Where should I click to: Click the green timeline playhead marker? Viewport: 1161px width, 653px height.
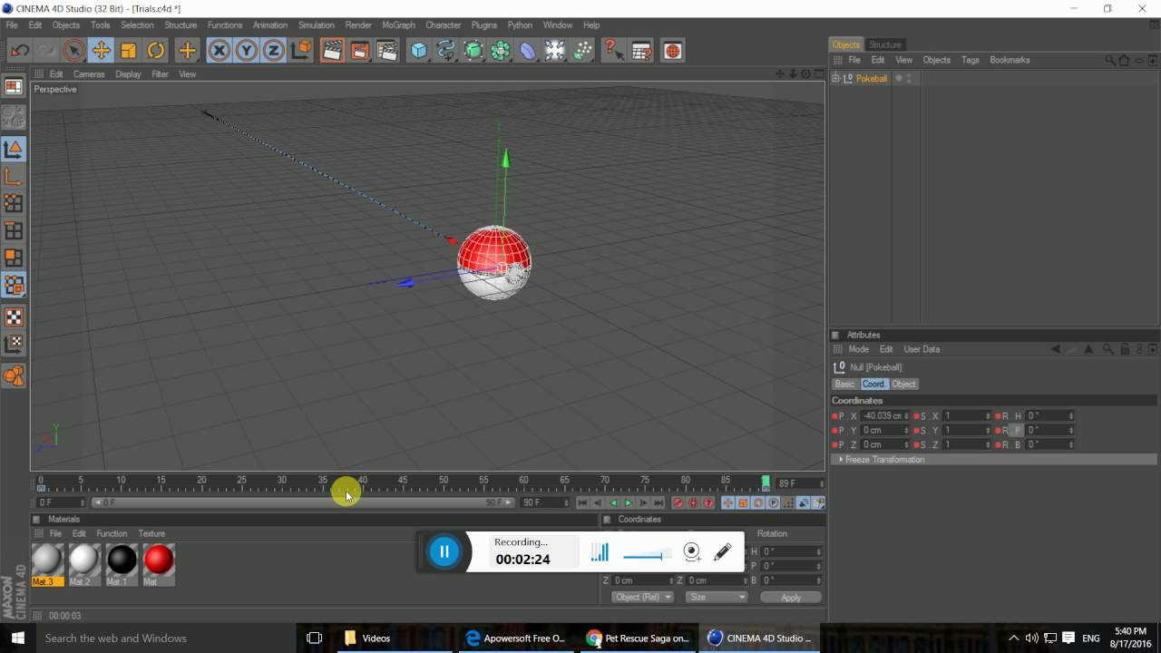pyautogui.click(x=766, y=482)
